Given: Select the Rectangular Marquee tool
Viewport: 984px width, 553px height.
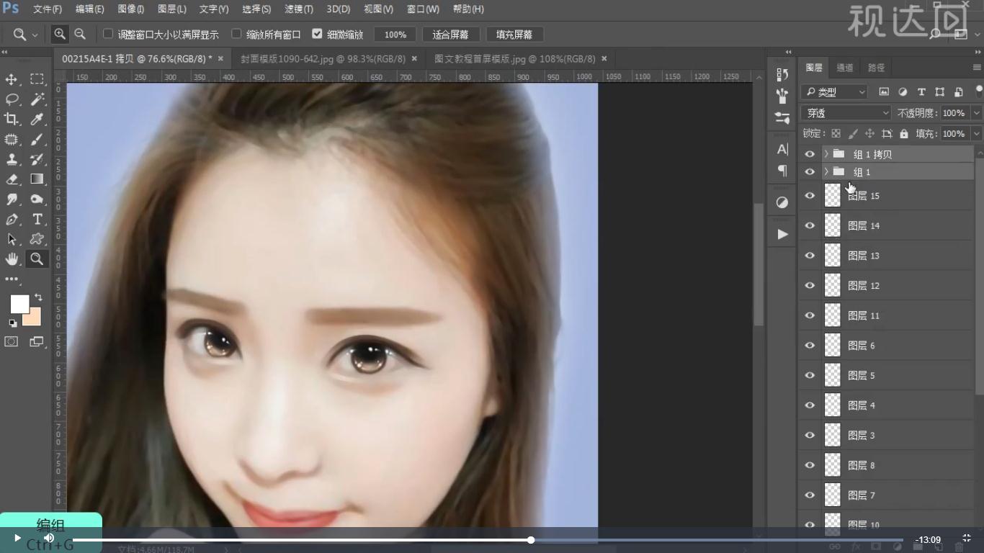Looking at the screenshot, I should 37,79.
